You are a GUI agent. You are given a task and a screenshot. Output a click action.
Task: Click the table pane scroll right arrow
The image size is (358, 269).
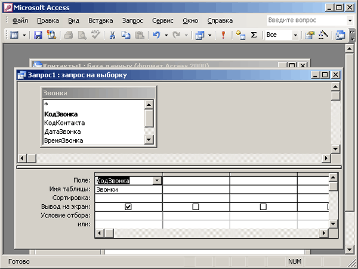(326, 158)
